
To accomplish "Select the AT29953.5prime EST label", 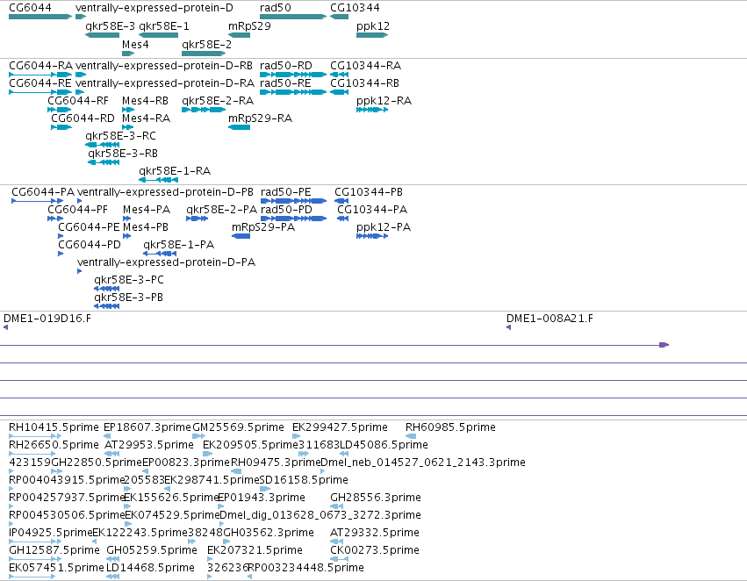I will point(149,445).
